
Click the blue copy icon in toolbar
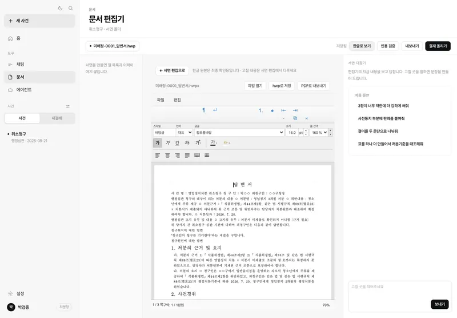tap(295, 118)
